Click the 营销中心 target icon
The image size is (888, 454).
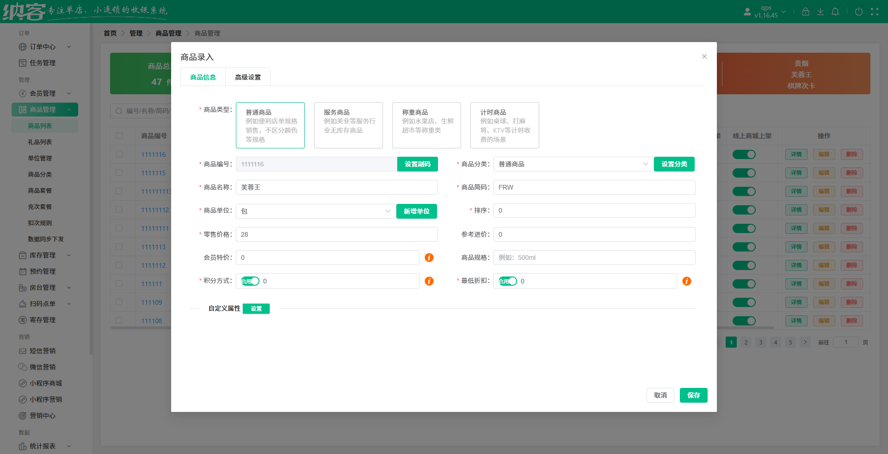pyautogui.click(x=23, y=416)
